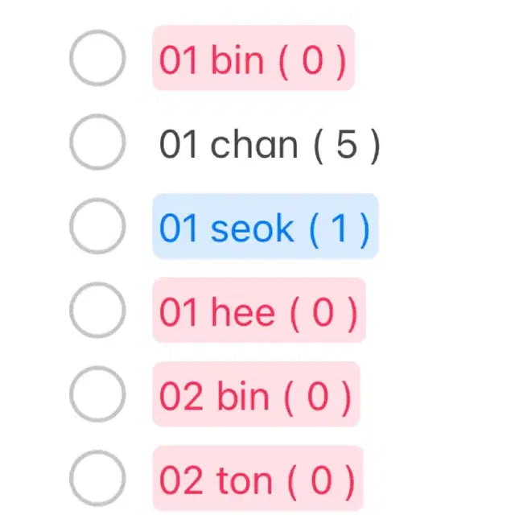Screen dimensions: 515x515
Task: Select the radio button for 01 chan
Action: pos(97,142)
